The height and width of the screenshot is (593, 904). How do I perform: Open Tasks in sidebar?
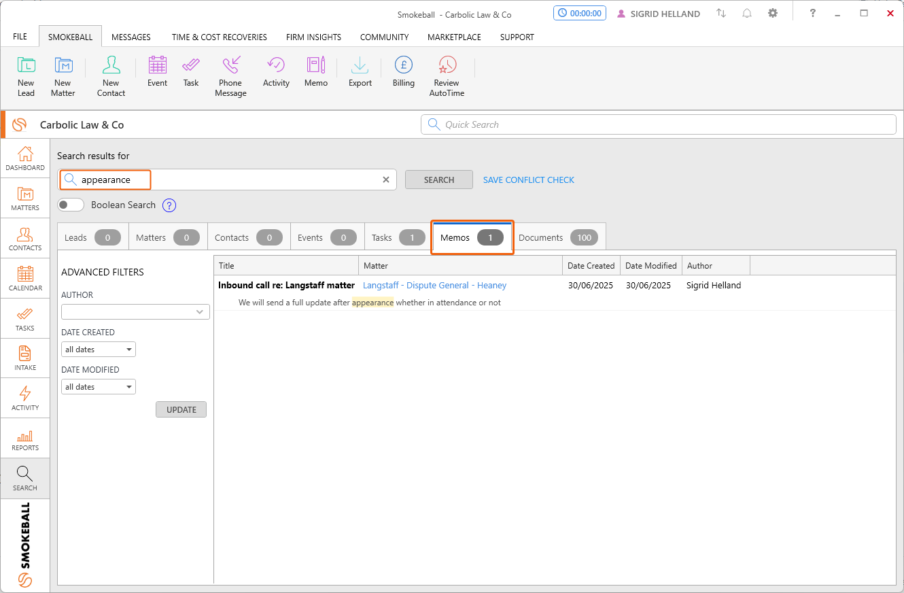(25, 319)
